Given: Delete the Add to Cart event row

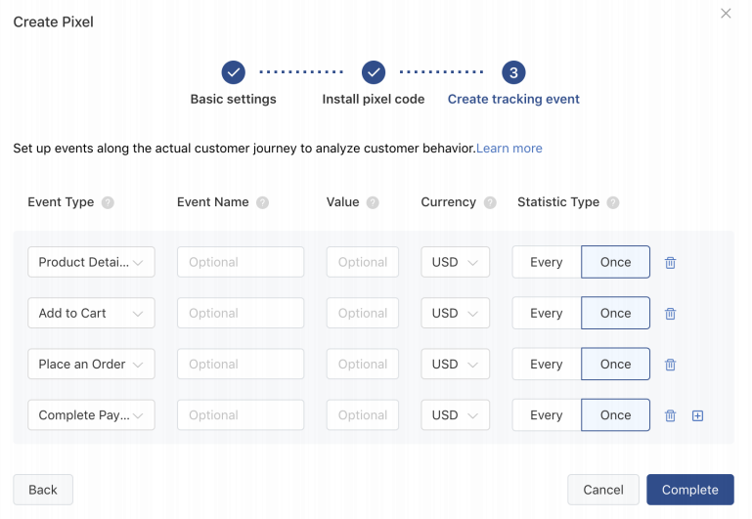Looking at the screenshot, I should click(670, 314).
